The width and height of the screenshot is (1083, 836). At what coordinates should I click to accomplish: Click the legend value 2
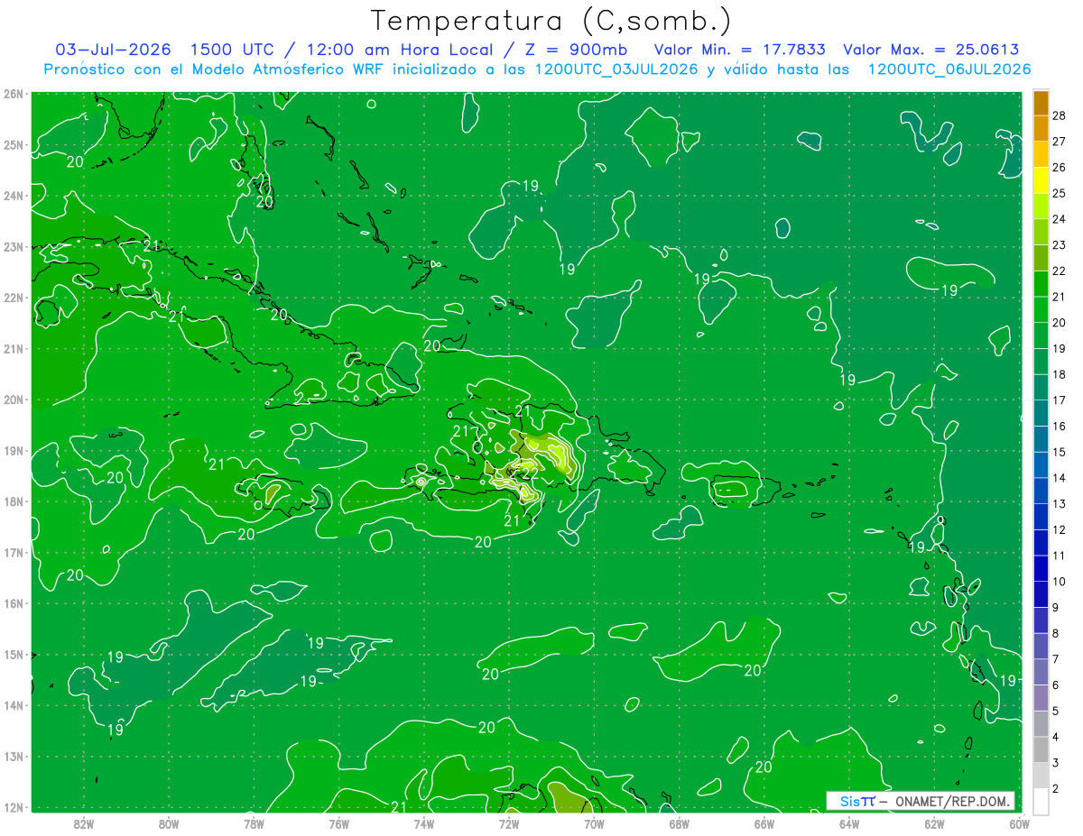(x=1056, y=788)
